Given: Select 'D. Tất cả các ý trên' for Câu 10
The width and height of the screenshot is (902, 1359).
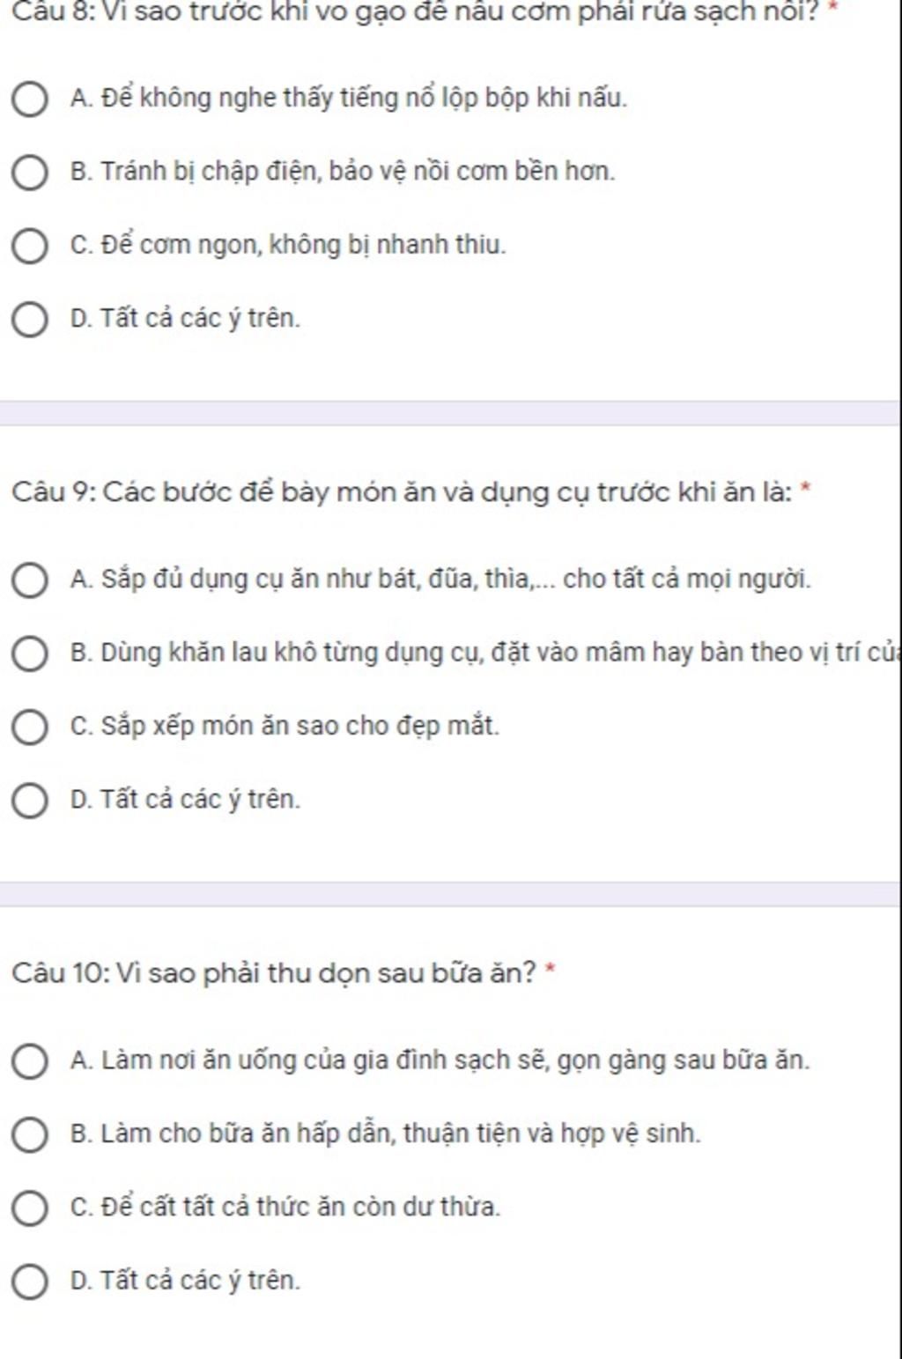Looking at the screenshot, I should click(29, 1282).
